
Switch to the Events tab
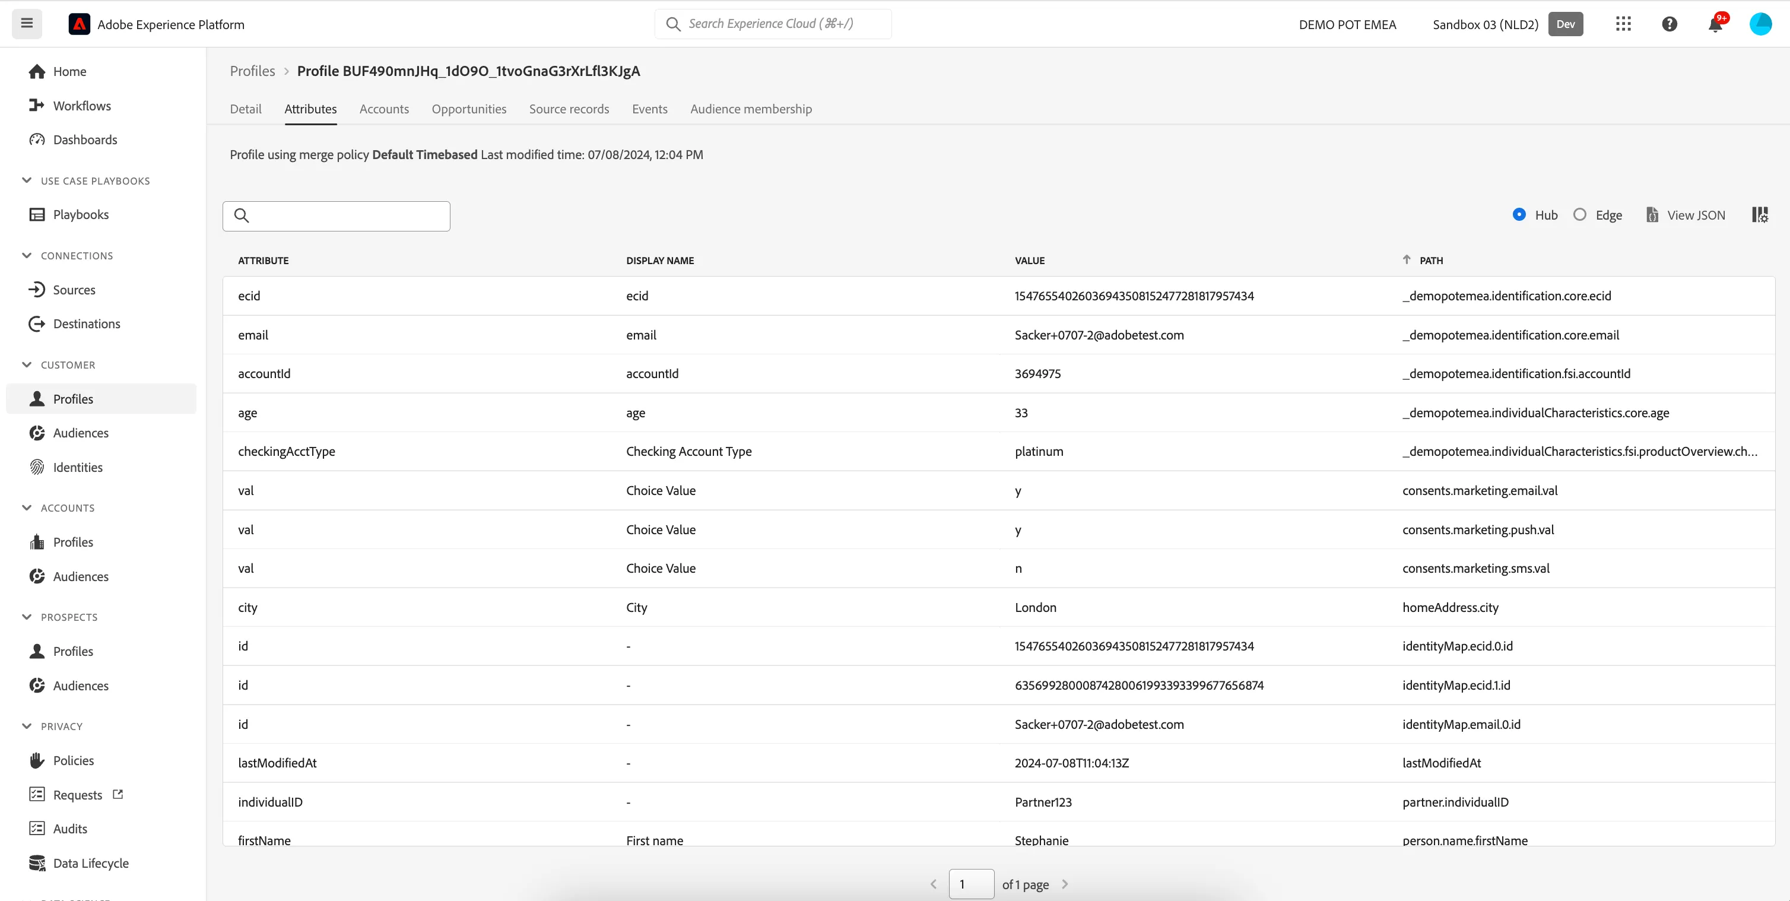(649, 109)
